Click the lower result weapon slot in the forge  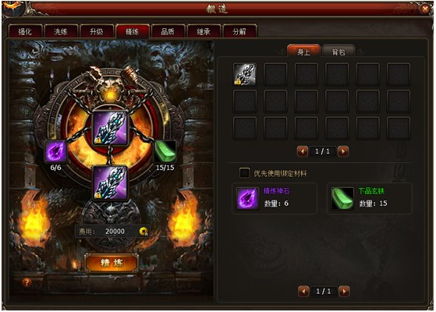111,183
